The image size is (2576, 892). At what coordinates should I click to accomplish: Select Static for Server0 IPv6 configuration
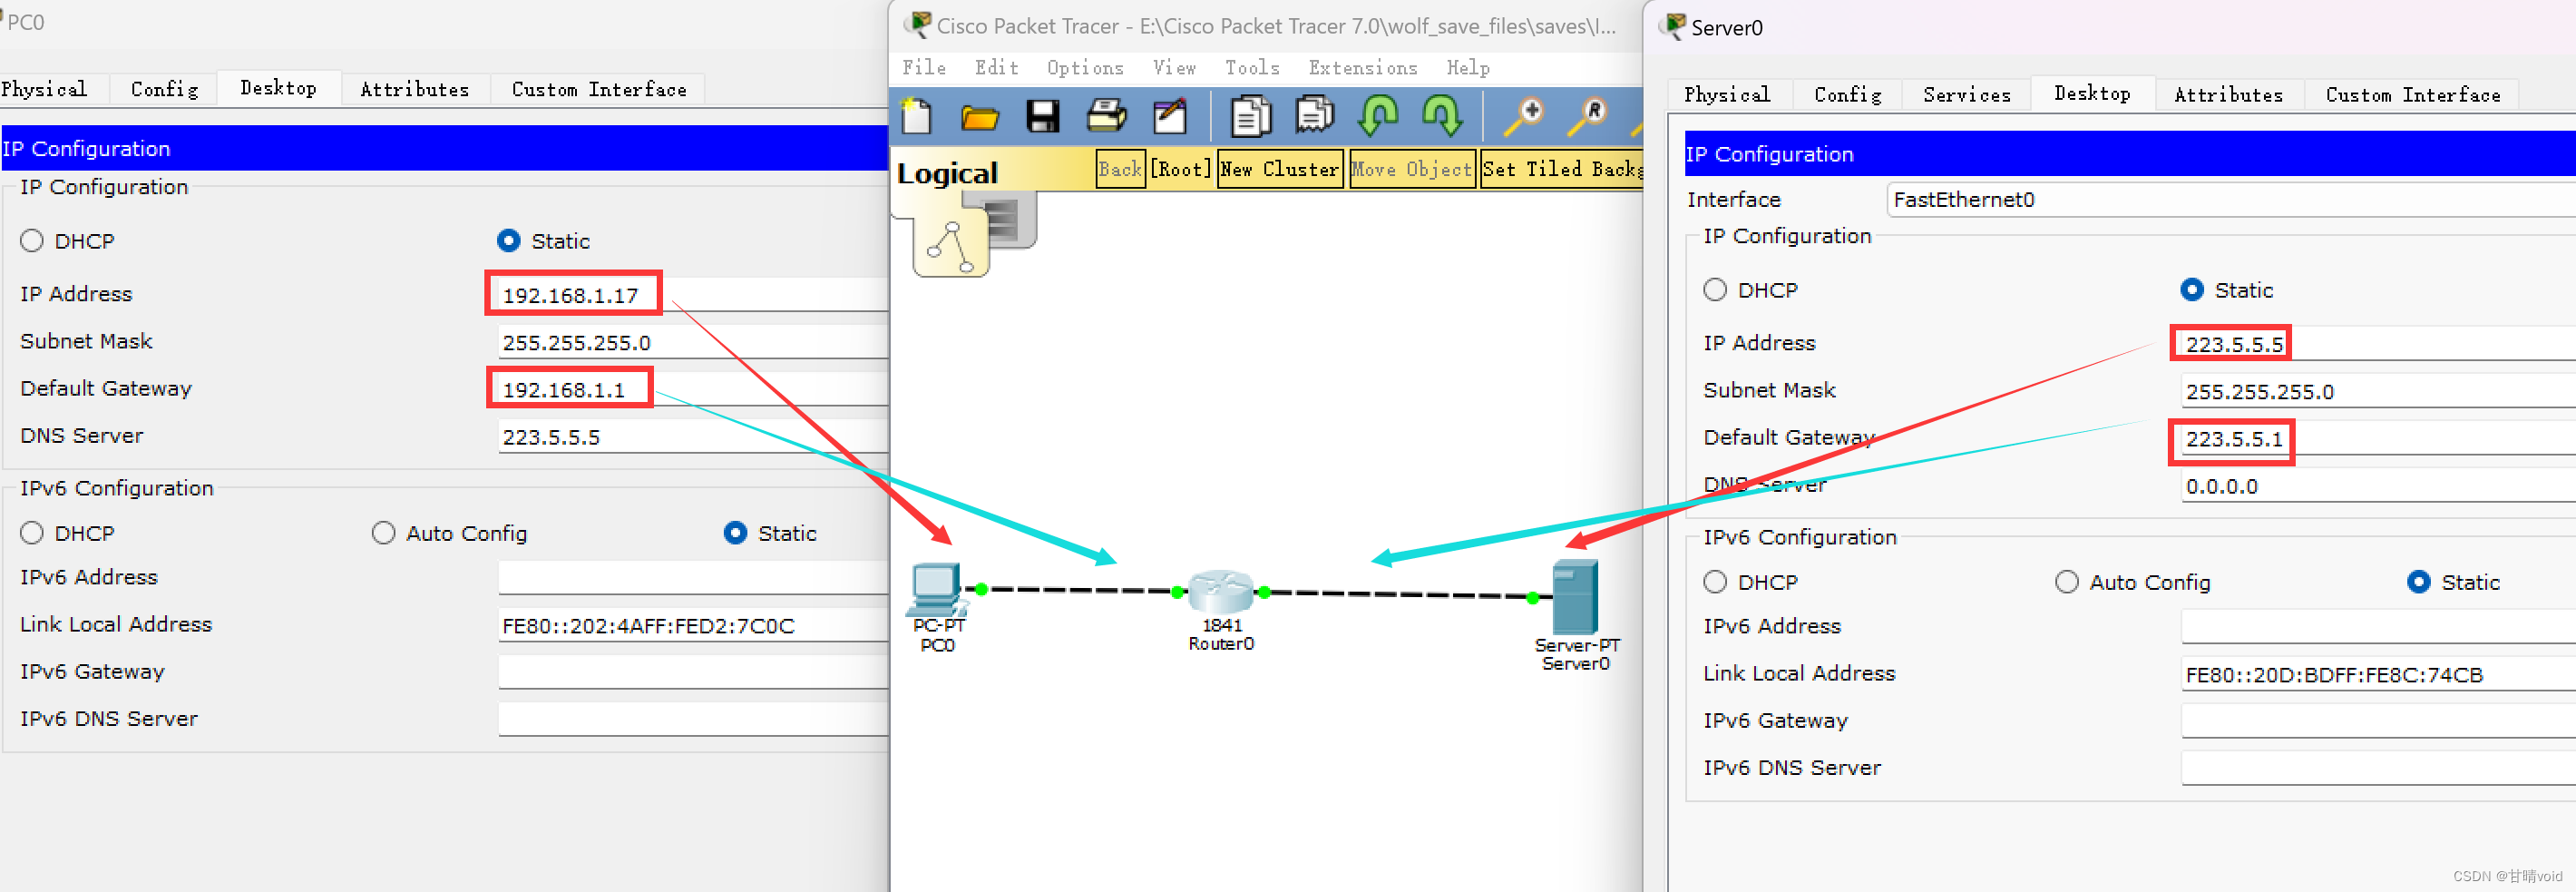(x=2419, y=582)
